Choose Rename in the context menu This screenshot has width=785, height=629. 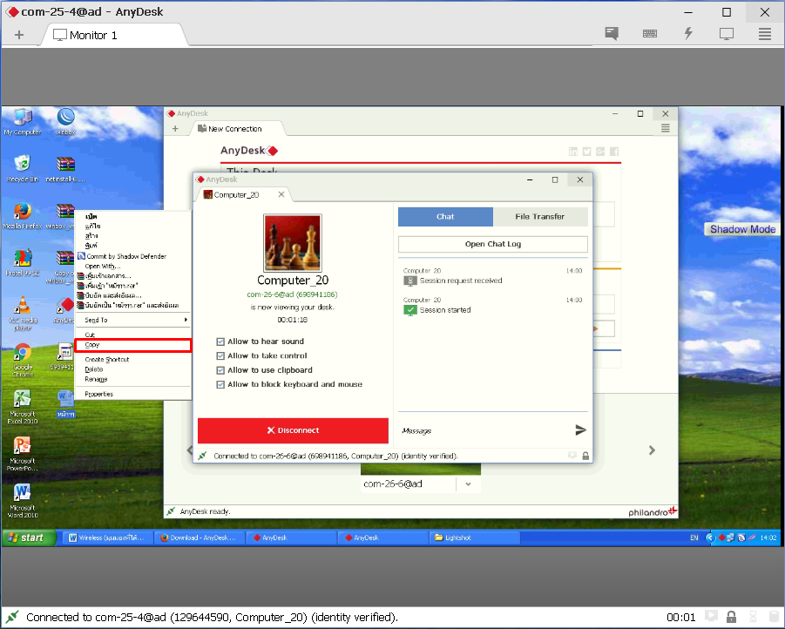click(x=132, y=380)
